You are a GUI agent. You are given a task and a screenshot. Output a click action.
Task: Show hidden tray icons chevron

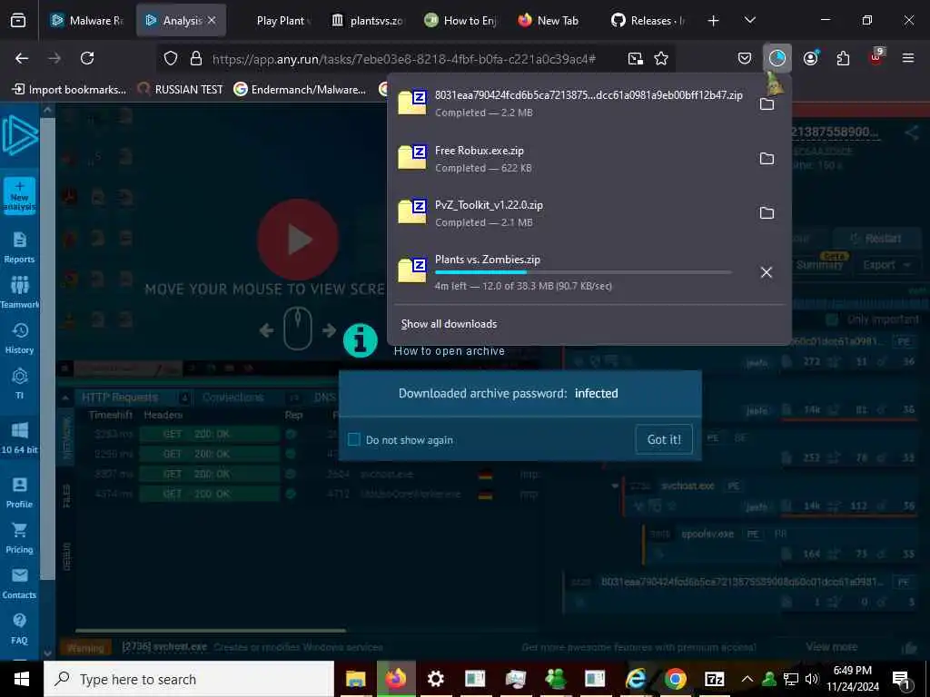point(747,679)
